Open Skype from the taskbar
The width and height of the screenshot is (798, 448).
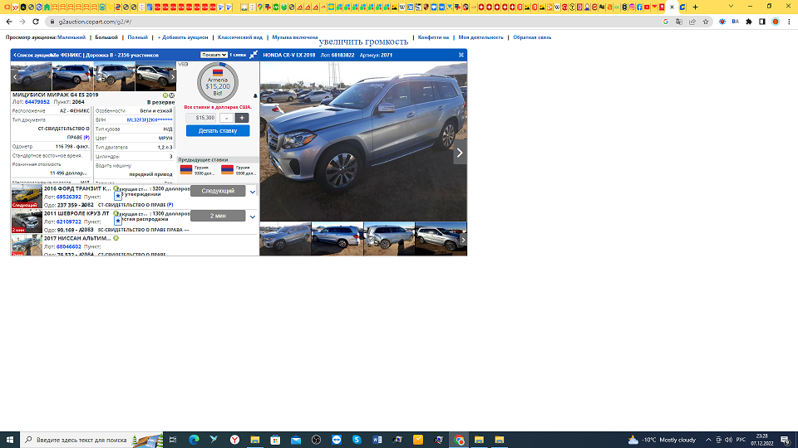(x=357, y=440)
